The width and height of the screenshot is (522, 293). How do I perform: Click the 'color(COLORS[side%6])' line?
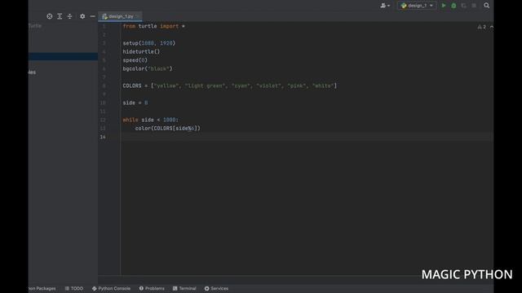[168, 129]
